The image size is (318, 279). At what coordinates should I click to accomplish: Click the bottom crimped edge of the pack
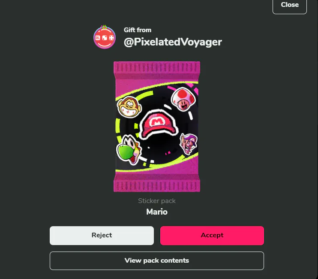click(157, 185)
